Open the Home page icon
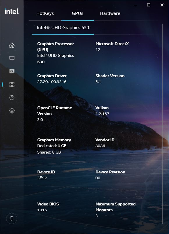 (x=12, y=45)
